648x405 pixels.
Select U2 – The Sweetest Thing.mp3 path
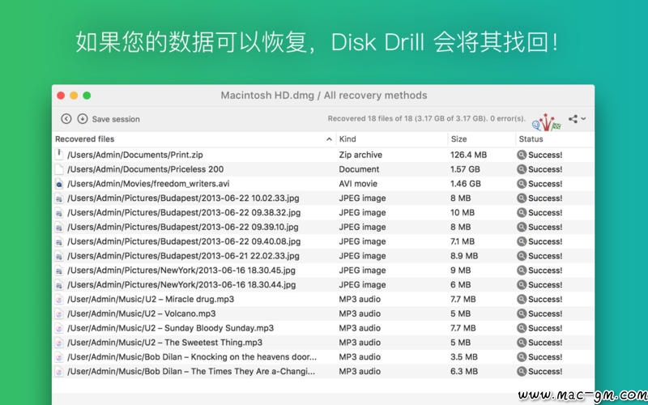coord(165,343)
